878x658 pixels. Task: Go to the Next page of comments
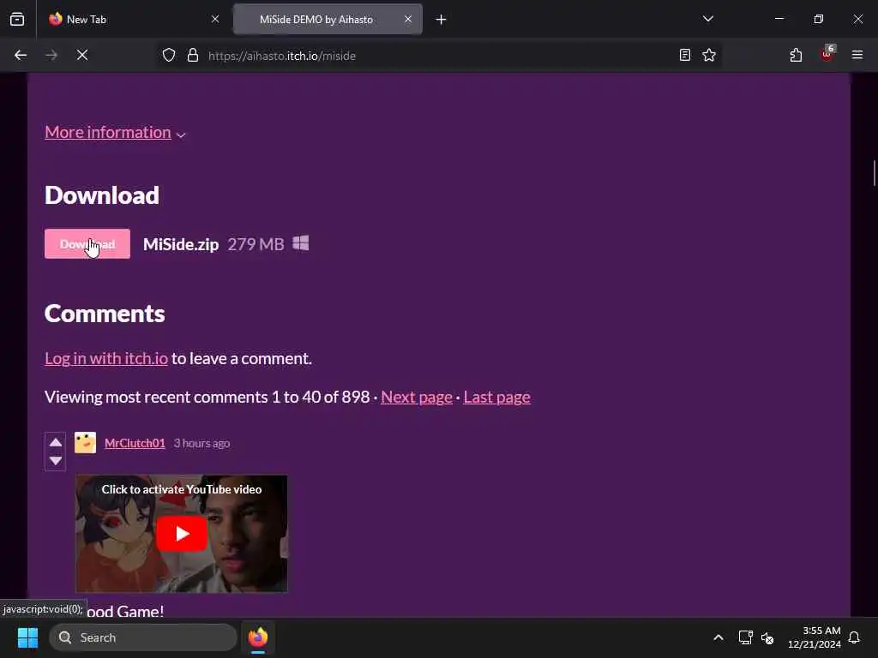(x=417, y=397)
